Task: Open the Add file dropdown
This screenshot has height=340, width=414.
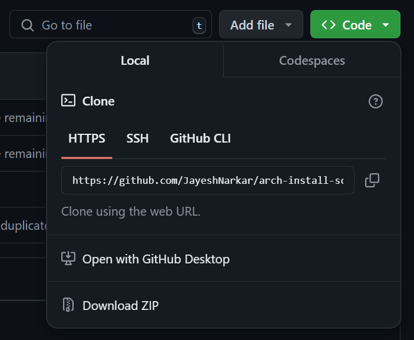Action: (261, 24)
